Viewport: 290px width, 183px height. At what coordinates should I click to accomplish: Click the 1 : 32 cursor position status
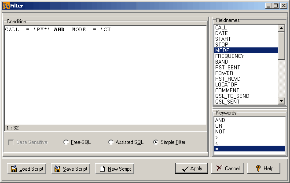(13, 128)
